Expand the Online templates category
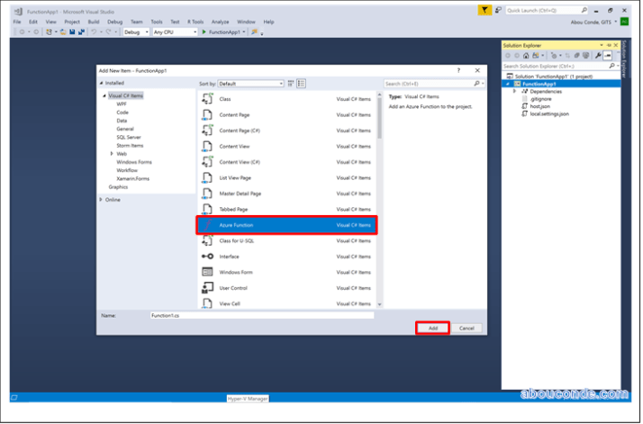 point(102,200)
